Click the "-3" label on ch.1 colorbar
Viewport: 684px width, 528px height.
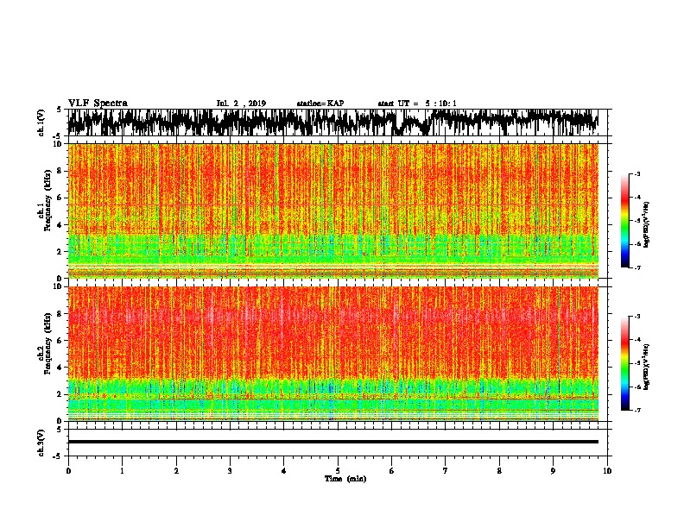point(637,173)
